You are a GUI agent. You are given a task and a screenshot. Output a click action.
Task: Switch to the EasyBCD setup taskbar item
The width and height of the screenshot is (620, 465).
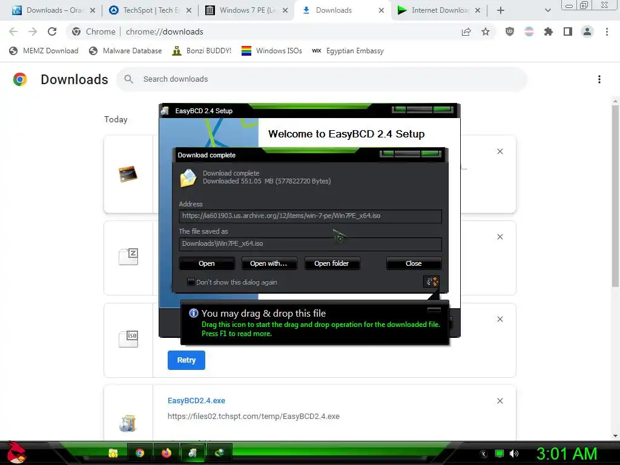coord(193,453)
